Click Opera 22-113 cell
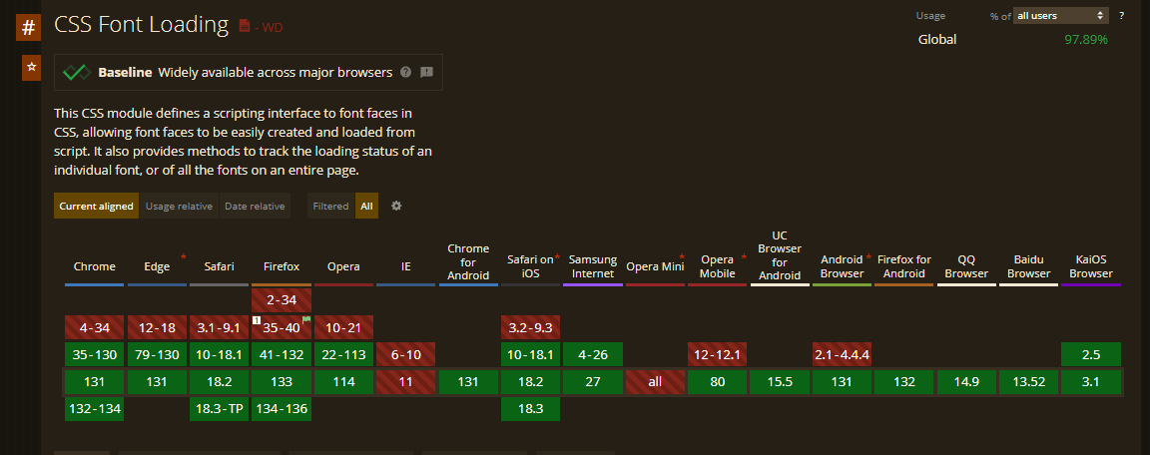Image resolution: width=1150 pixels, height=455 pixels. (343, 354)
